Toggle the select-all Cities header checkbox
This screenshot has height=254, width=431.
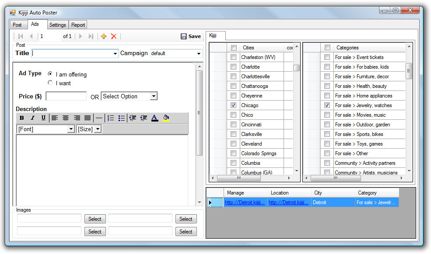tap(234, 48)
